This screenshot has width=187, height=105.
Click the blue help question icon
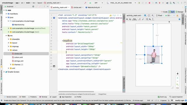179,19
